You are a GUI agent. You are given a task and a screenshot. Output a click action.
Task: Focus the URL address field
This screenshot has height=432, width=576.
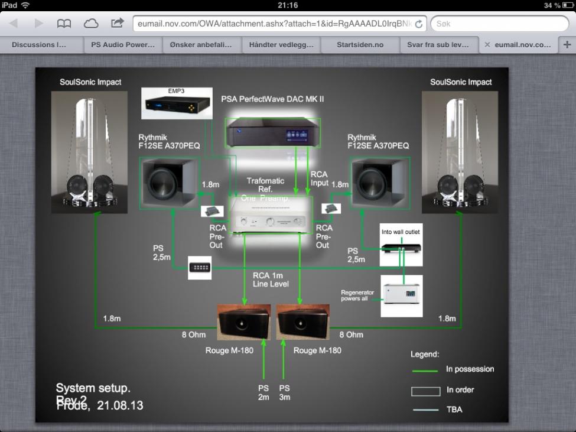click(279, 24)
